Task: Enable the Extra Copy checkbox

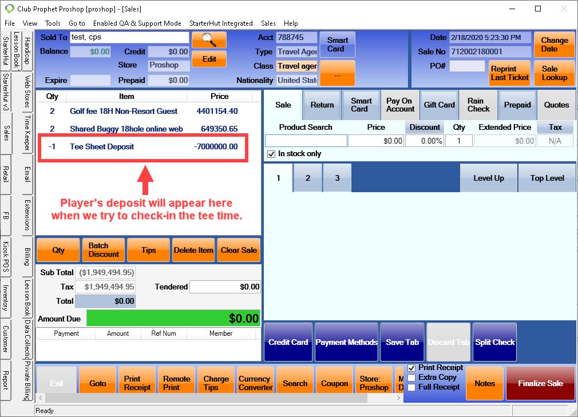Action: click(x=411, y=378)
